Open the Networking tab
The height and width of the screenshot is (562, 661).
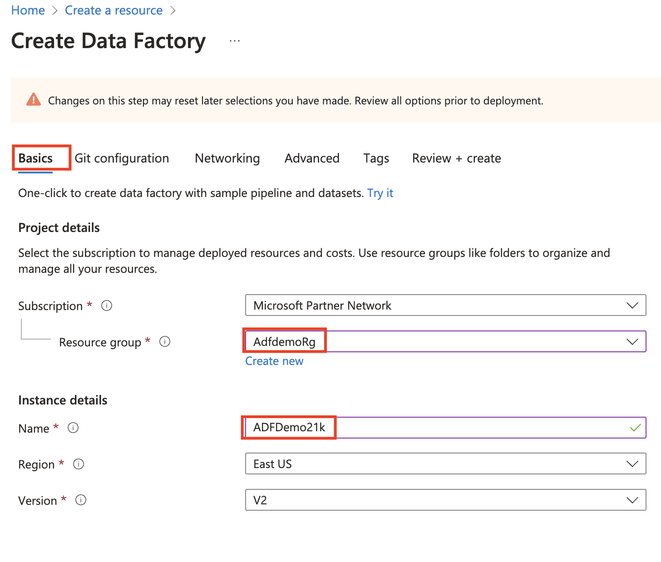(227, 158)
